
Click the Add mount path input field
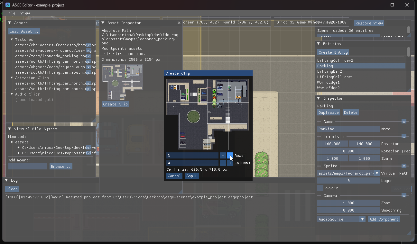pos(28,167)
